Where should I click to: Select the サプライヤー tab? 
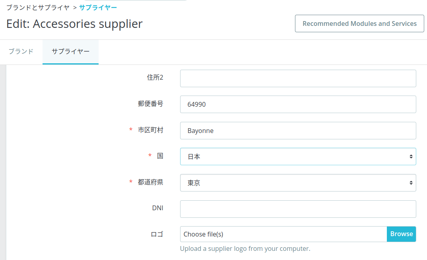click(x=70, y=52)
